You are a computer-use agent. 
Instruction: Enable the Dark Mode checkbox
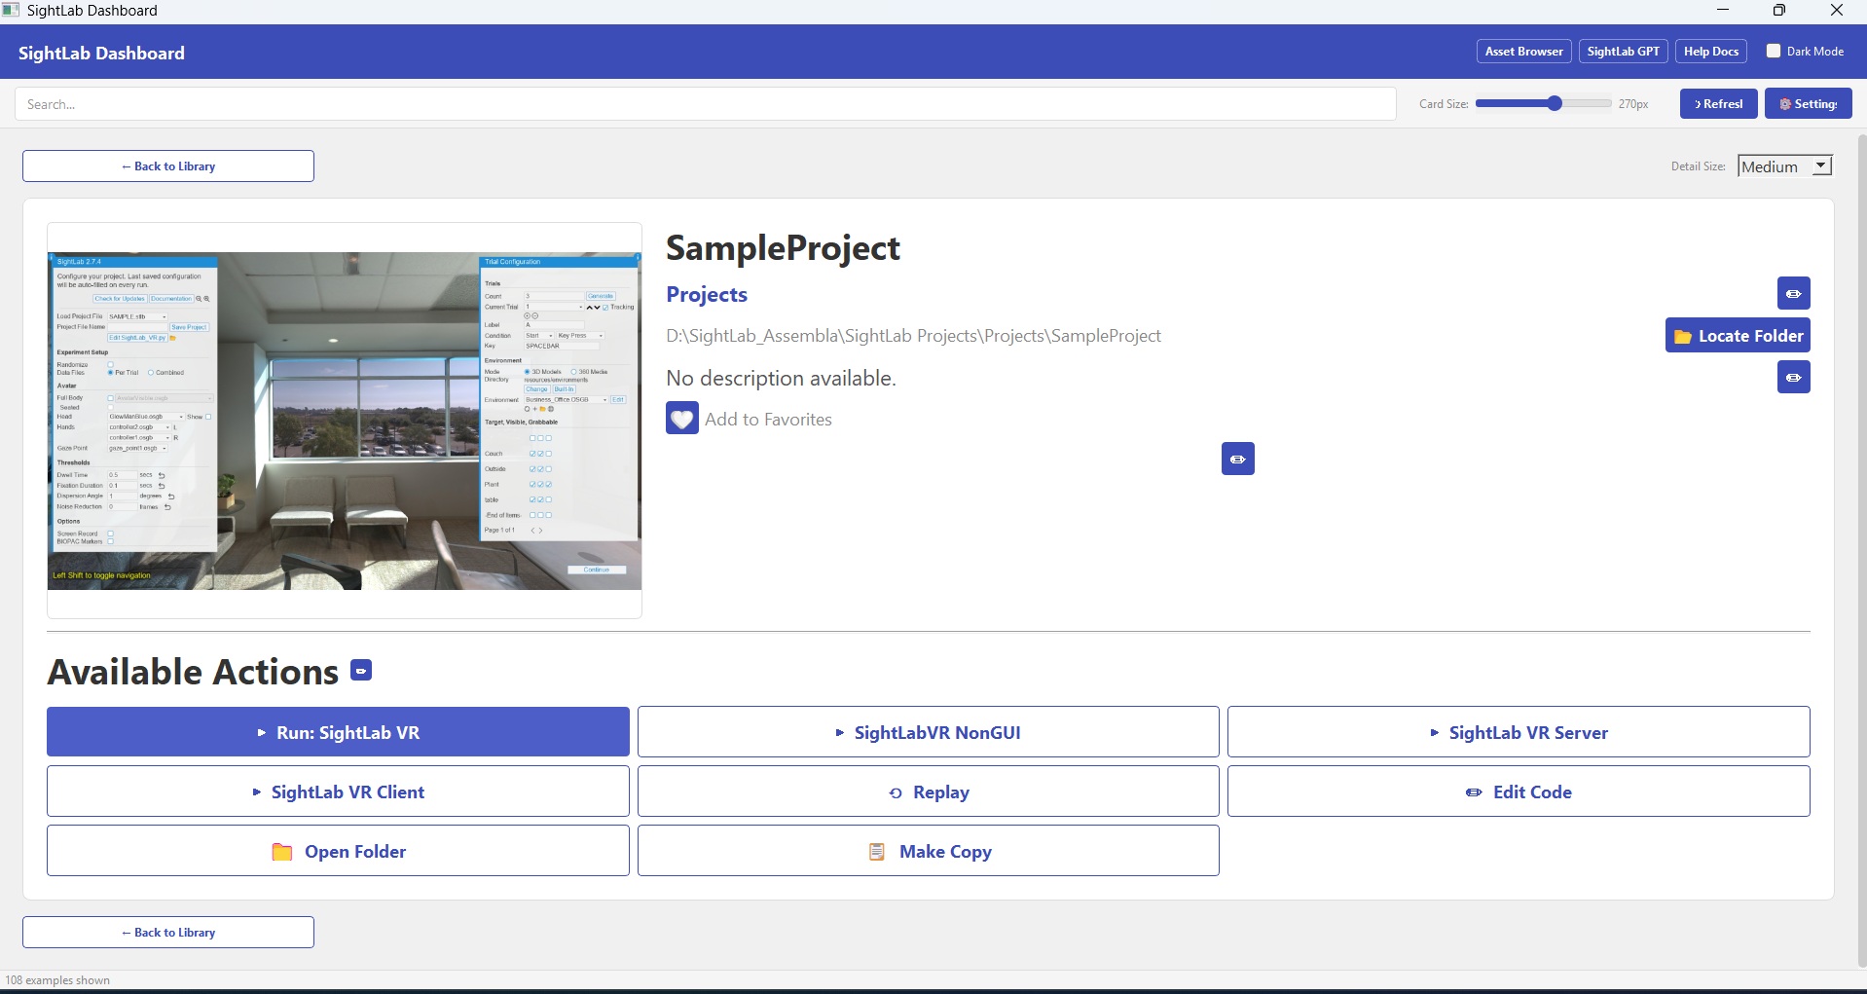[1774, 52]
